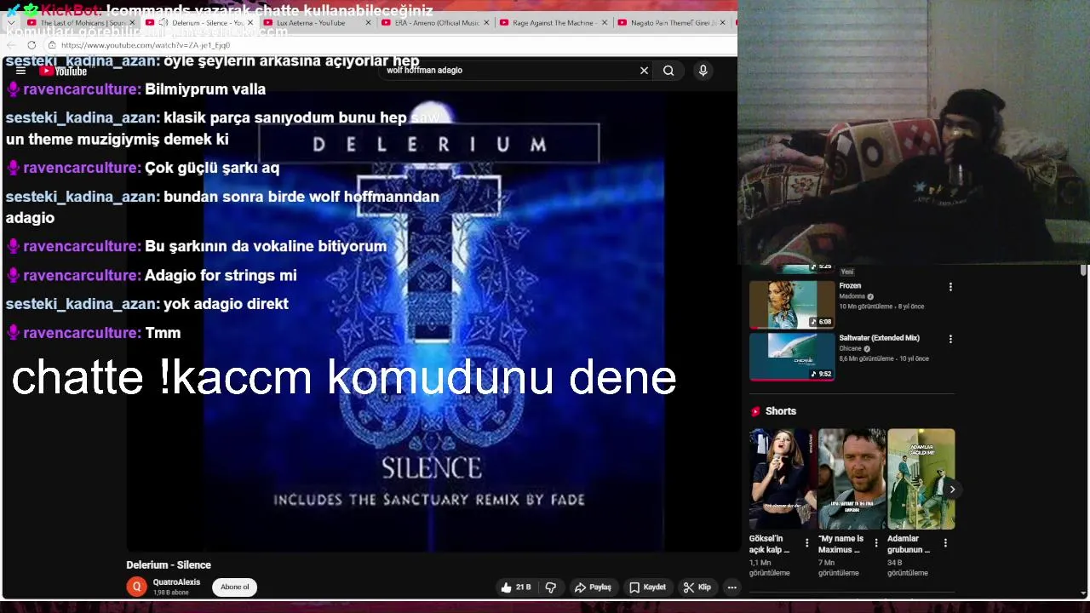This screenshot has width=1090, height=613.
Task: Click the search magnifier button
Action: [x=668, y=71]
